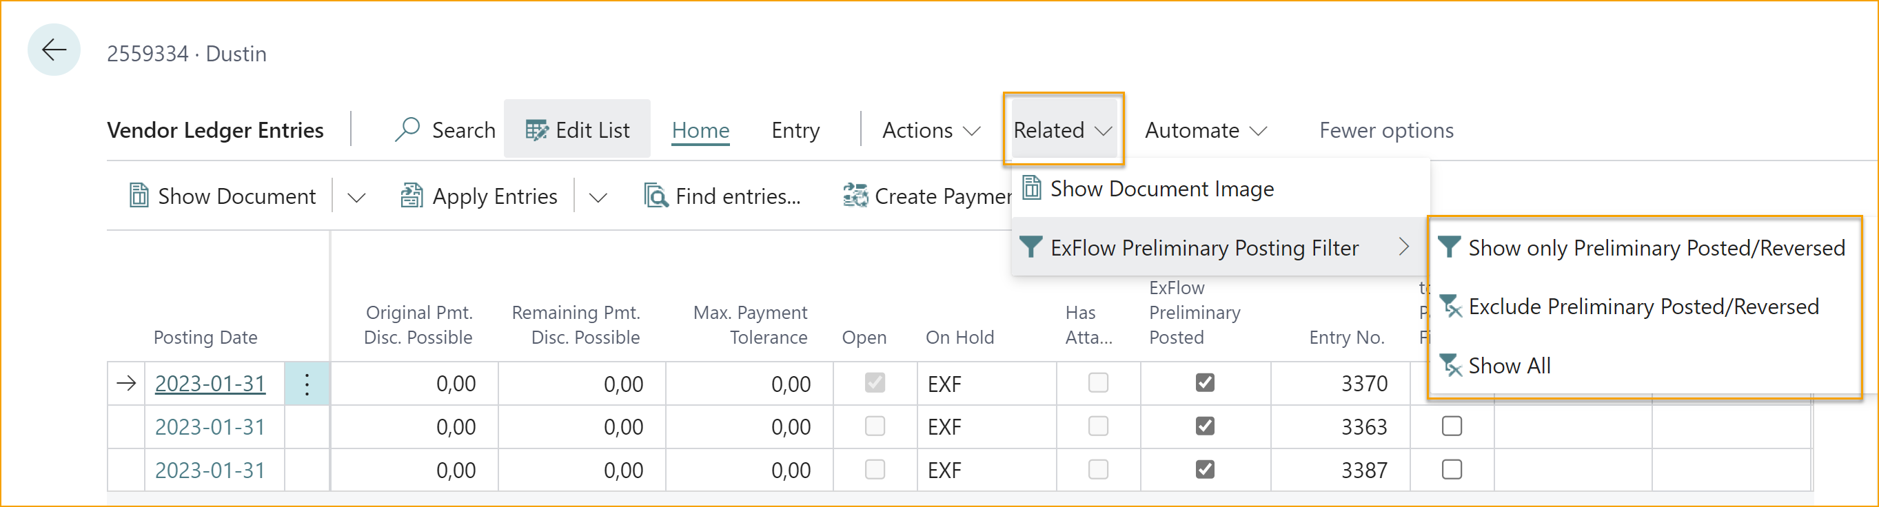Click the Create Payment icon
1879x507 pixels.
(x=855, y=195)
